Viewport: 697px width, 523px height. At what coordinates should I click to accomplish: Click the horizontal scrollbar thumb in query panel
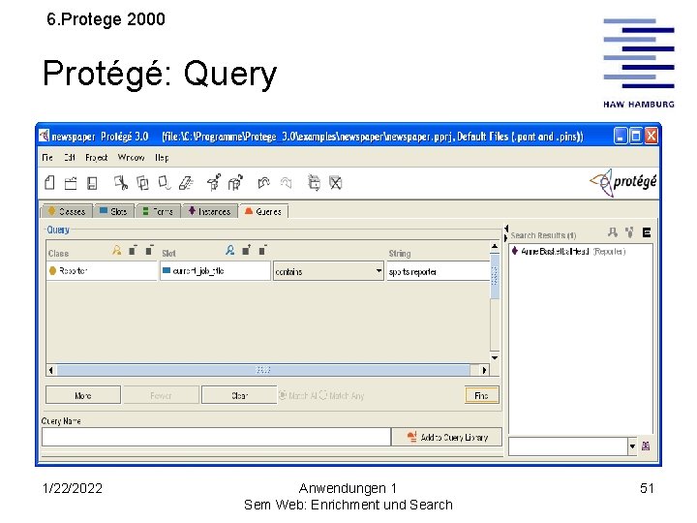pos(263,370)
